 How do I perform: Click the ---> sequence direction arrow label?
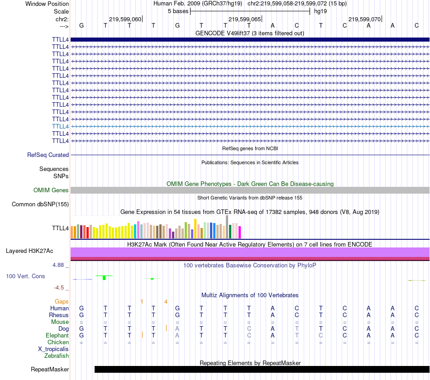pyautogui.click(x=64, y=26)
